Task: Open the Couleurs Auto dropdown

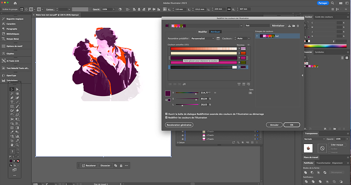Action: pos(244,38)
